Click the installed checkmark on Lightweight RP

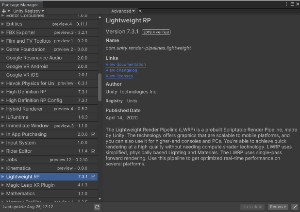pos(93,177)
